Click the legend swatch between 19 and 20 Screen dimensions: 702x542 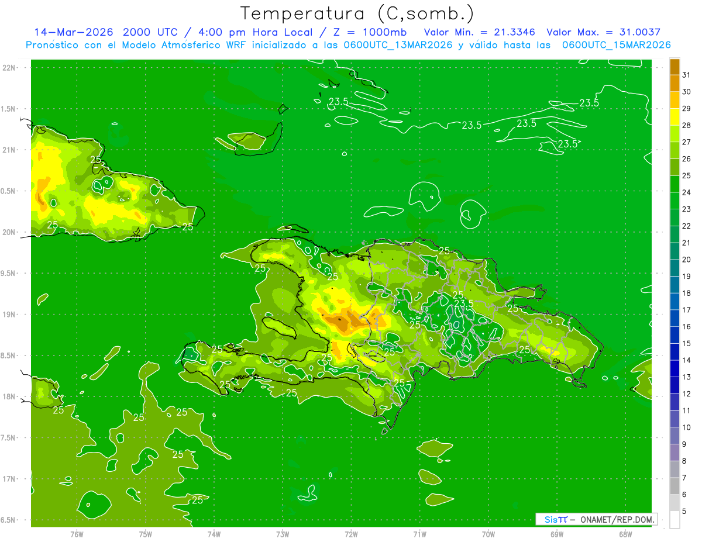(675, 267)
